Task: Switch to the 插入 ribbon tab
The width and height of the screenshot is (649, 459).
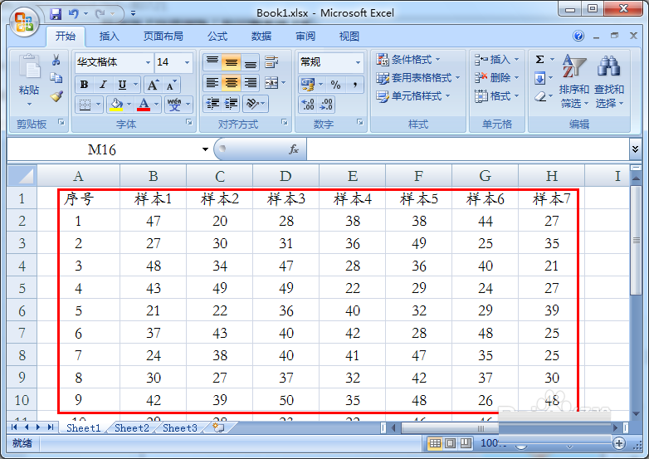Action: [x=110, y=37]
